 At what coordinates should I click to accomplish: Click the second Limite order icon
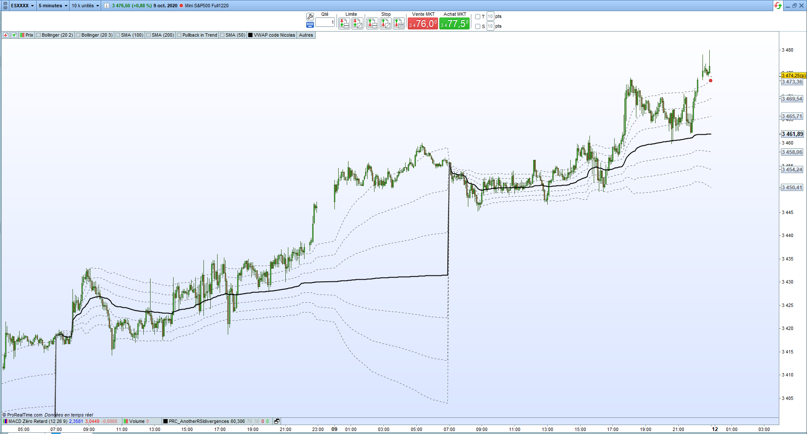357,23
